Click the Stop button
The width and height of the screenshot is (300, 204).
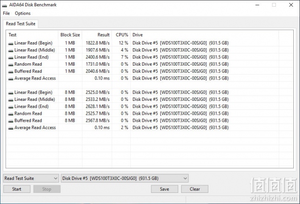(x=47, y=189)
